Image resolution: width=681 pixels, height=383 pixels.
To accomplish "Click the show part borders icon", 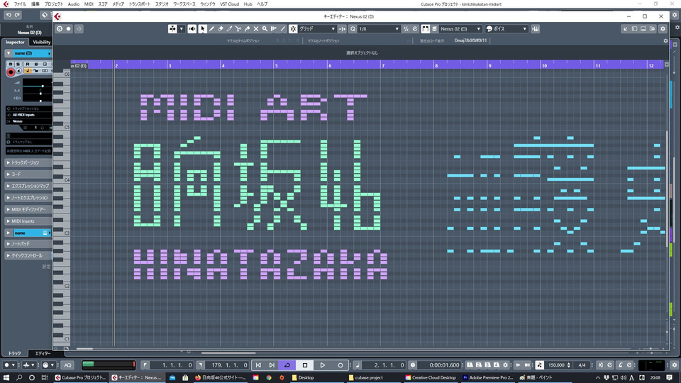I will click(x=425, y=28).
